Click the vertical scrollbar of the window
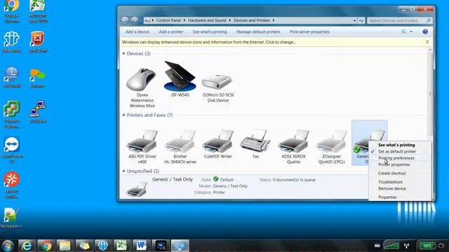449x252 pixels. pyautogui.click(x=430, y=94)
